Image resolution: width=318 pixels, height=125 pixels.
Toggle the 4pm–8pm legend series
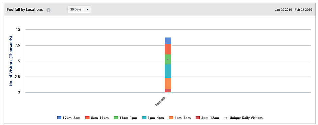[180, 118]
